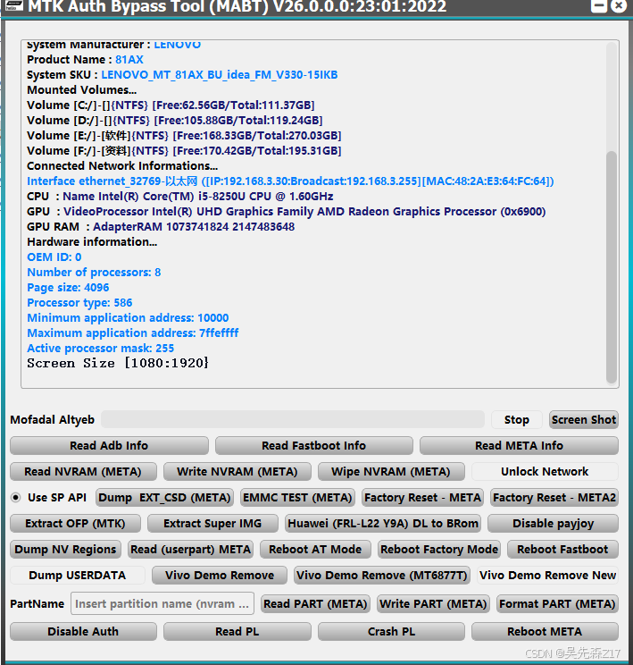Click Reboot META
633x665 pixels.
coord(545,631)
